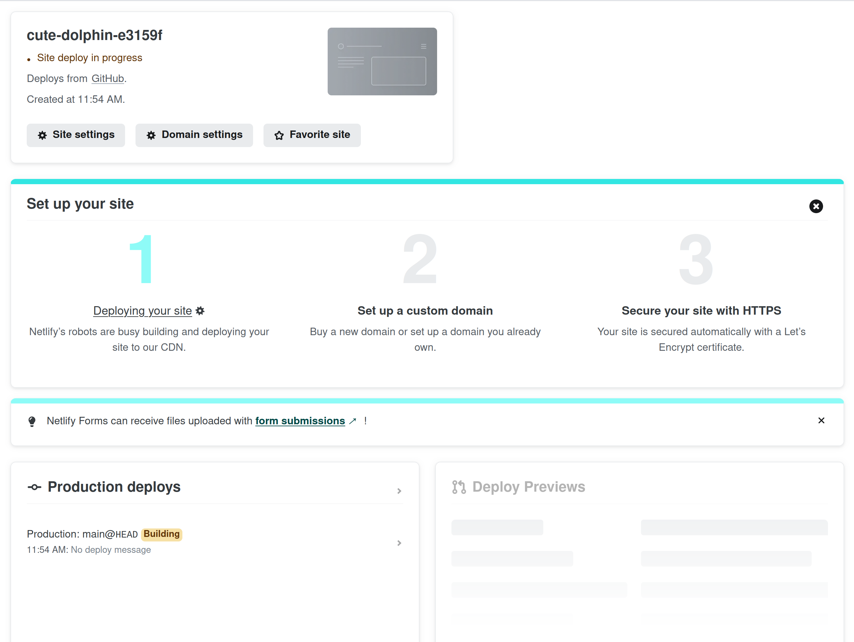Screen dimensions: 854x642
Task: Click the Production deploys commit icon
Action: 34,487
